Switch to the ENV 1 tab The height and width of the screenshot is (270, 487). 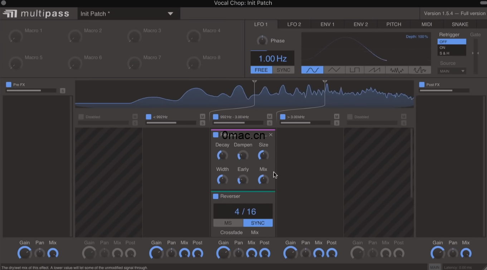[327, 24]
